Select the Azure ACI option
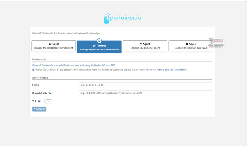The image size is (247, 146). tap(191, 46)
